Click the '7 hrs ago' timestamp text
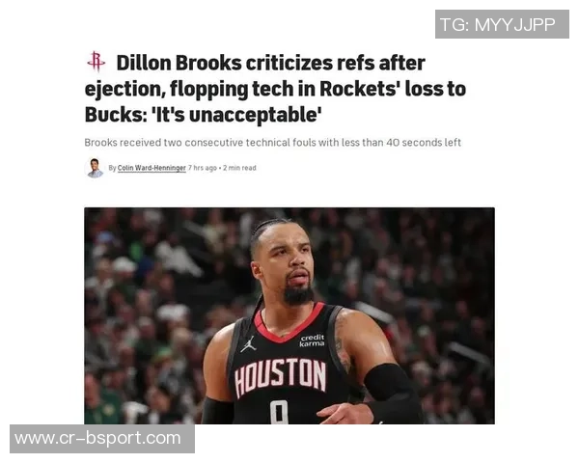Viewport: 579px width, 463px height. (x=203, y=168)
